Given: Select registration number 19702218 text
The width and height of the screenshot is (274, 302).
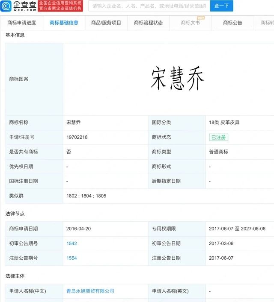Looking at the screenshot, I should click(77, 137).
